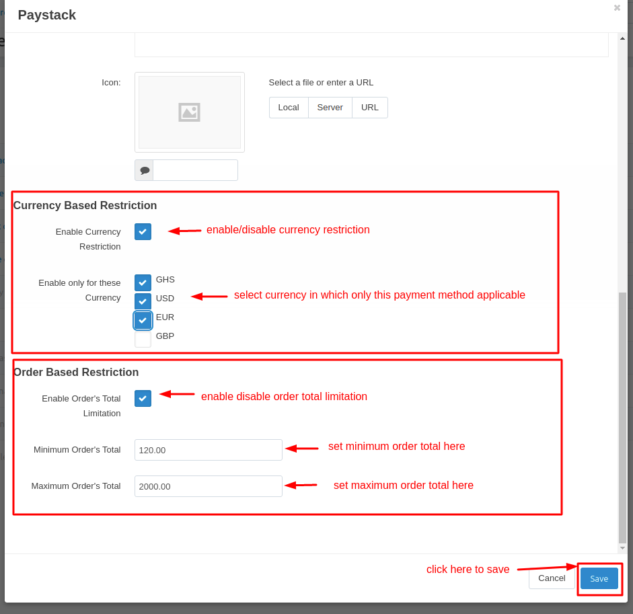The height and width of the screenshot is (614, 633).
Task: Select the Local file source tab
Action: tap(289, 108)
